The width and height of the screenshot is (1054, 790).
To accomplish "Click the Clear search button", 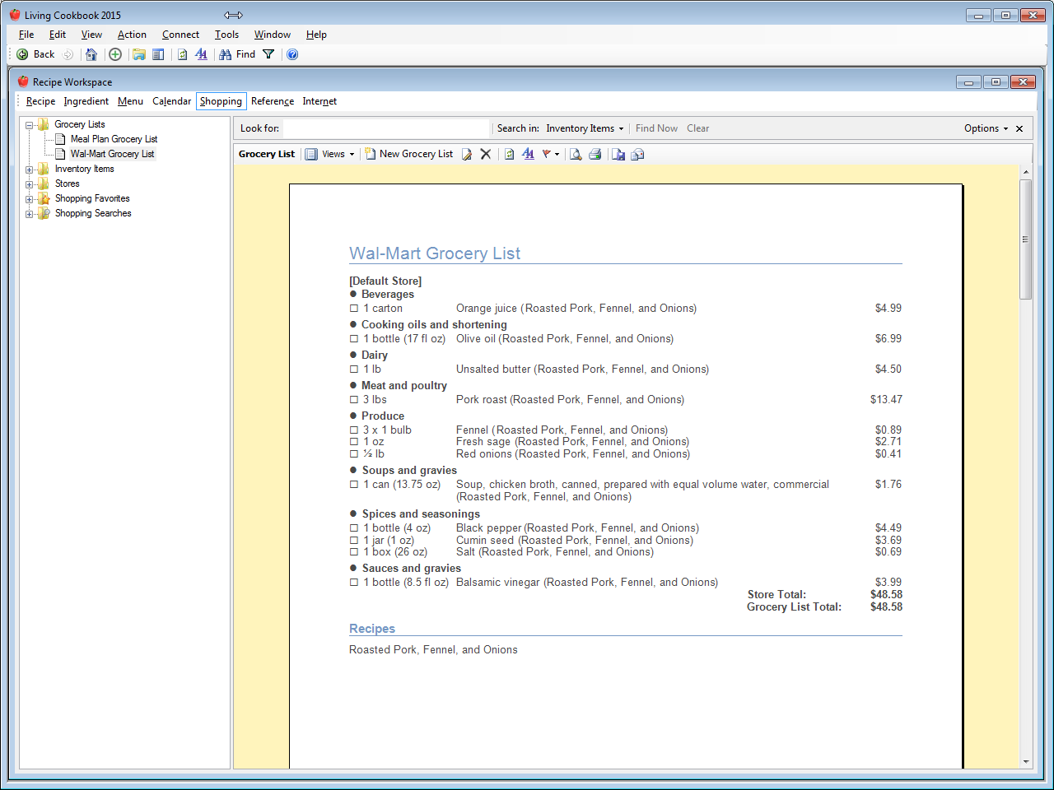I will pyautogui.click(x=697, y=128).
